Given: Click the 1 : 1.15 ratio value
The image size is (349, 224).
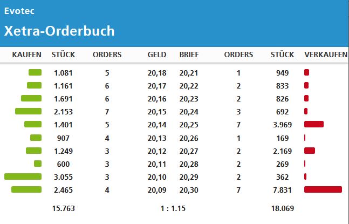Looking at the screenshot, I should (173, 208).
